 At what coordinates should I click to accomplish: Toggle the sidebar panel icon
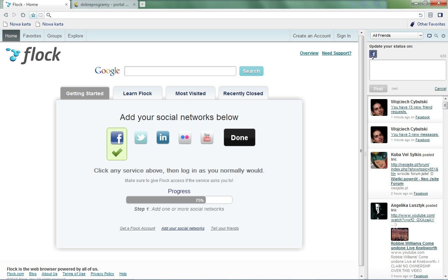click(440, 15)
